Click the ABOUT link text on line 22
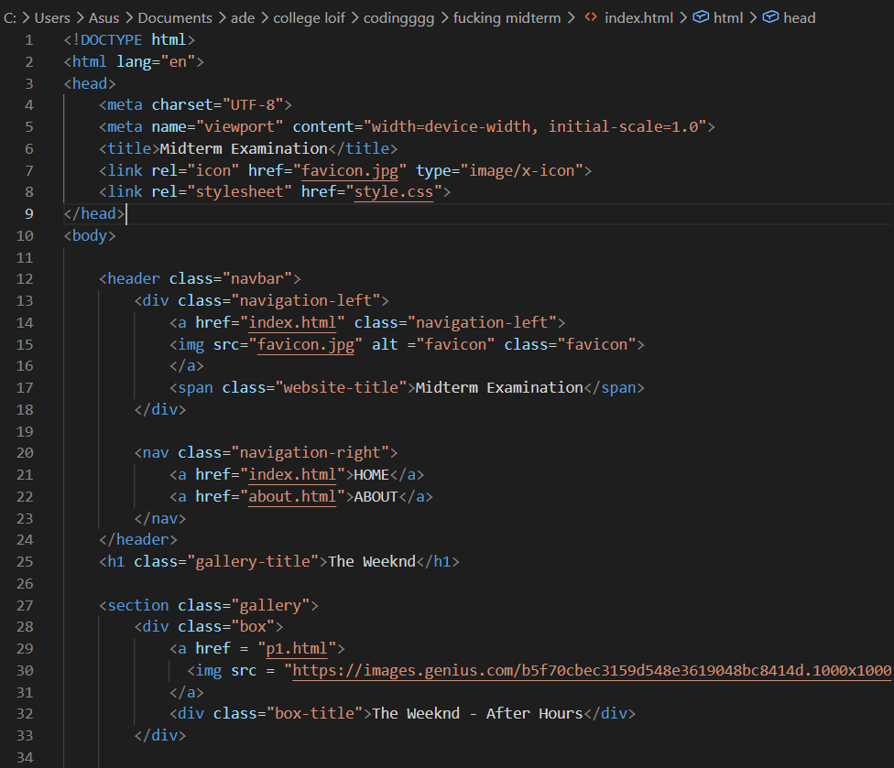Viewport: 894px width, 768px height. (376, 497)
